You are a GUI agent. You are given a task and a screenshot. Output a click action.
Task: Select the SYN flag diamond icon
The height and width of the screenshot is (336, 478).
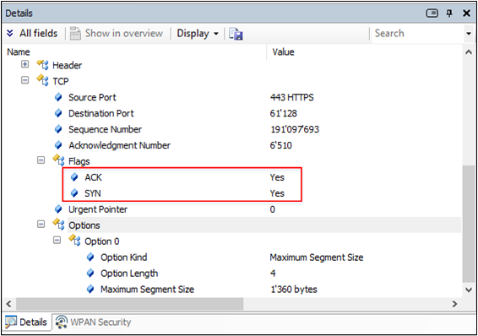point(74,193)
